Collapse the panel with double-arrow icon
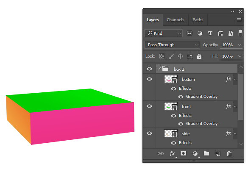251x172 pixels. (x=233, y=11)
